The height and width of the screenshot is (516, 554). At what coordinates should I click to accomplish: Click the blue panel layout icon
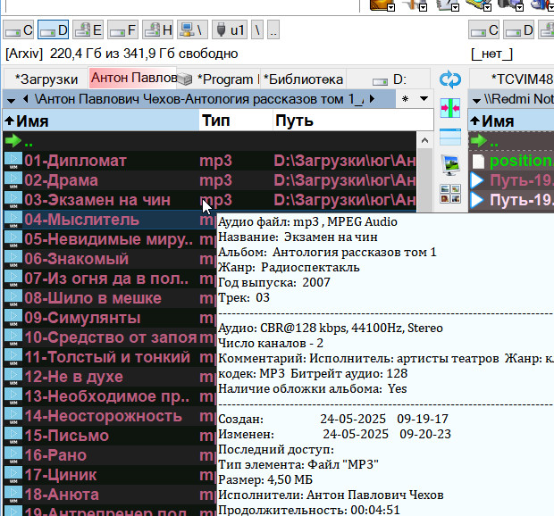click(450, 136)
